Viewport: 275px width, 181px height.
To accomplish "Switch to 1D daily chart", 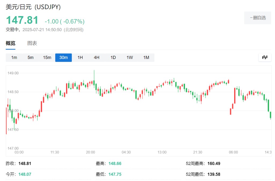I will click(113, 58).
